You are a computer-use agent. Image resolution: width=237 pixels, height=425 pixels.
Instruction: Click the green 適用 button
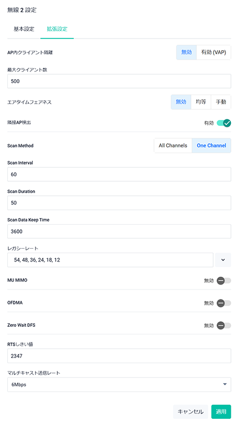[x=221, y=412]
